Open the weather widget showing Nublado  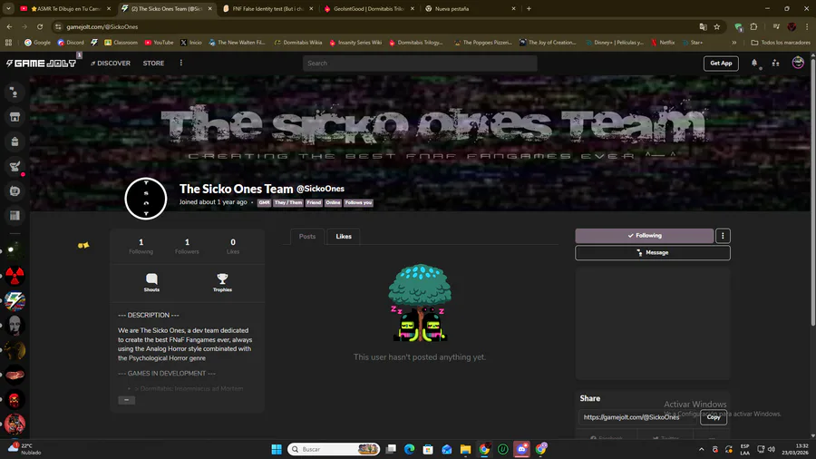tap(24, 449)
